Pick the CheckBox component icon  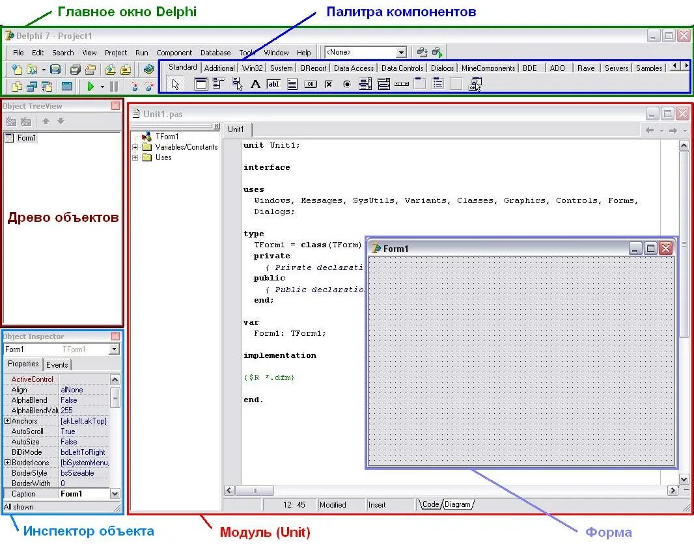pos(328,83)
